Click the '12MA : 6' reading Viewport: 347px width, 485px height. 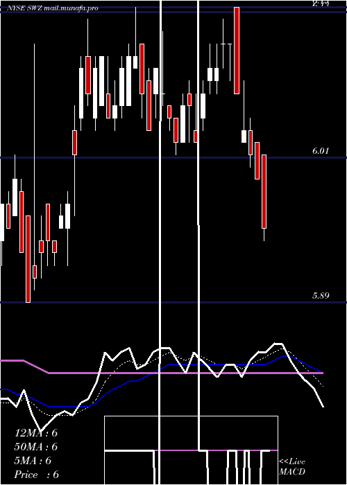point(36,433)
